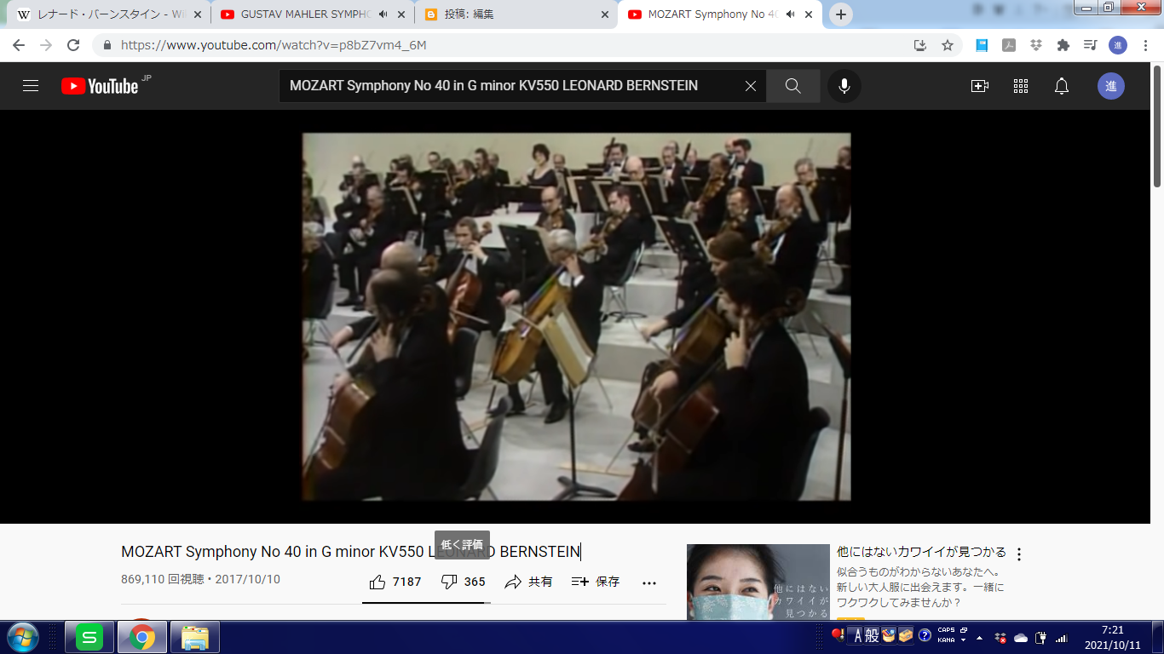Open the YouTube account avatar menu
The width and height of the screenshot is (1164, 654).
pyautogui.click(x=1111, y=86)
